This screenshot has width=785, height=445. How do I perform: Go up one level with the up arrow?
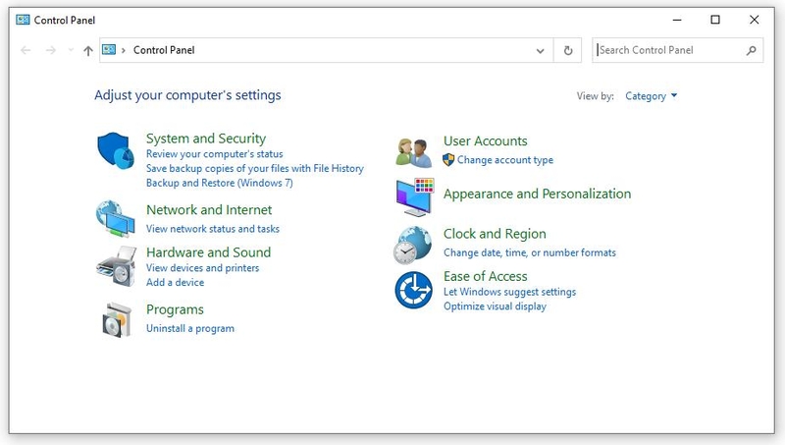(x=88, y=50)
